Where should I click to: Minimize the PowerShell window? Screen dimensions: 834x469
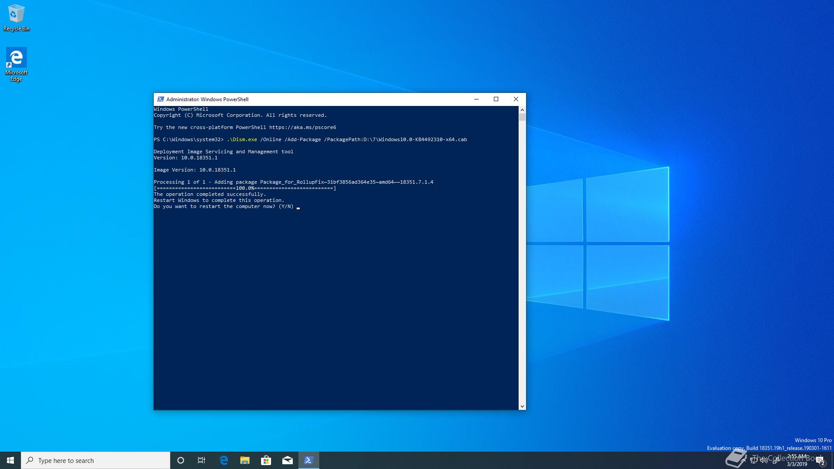pos(476,99)
